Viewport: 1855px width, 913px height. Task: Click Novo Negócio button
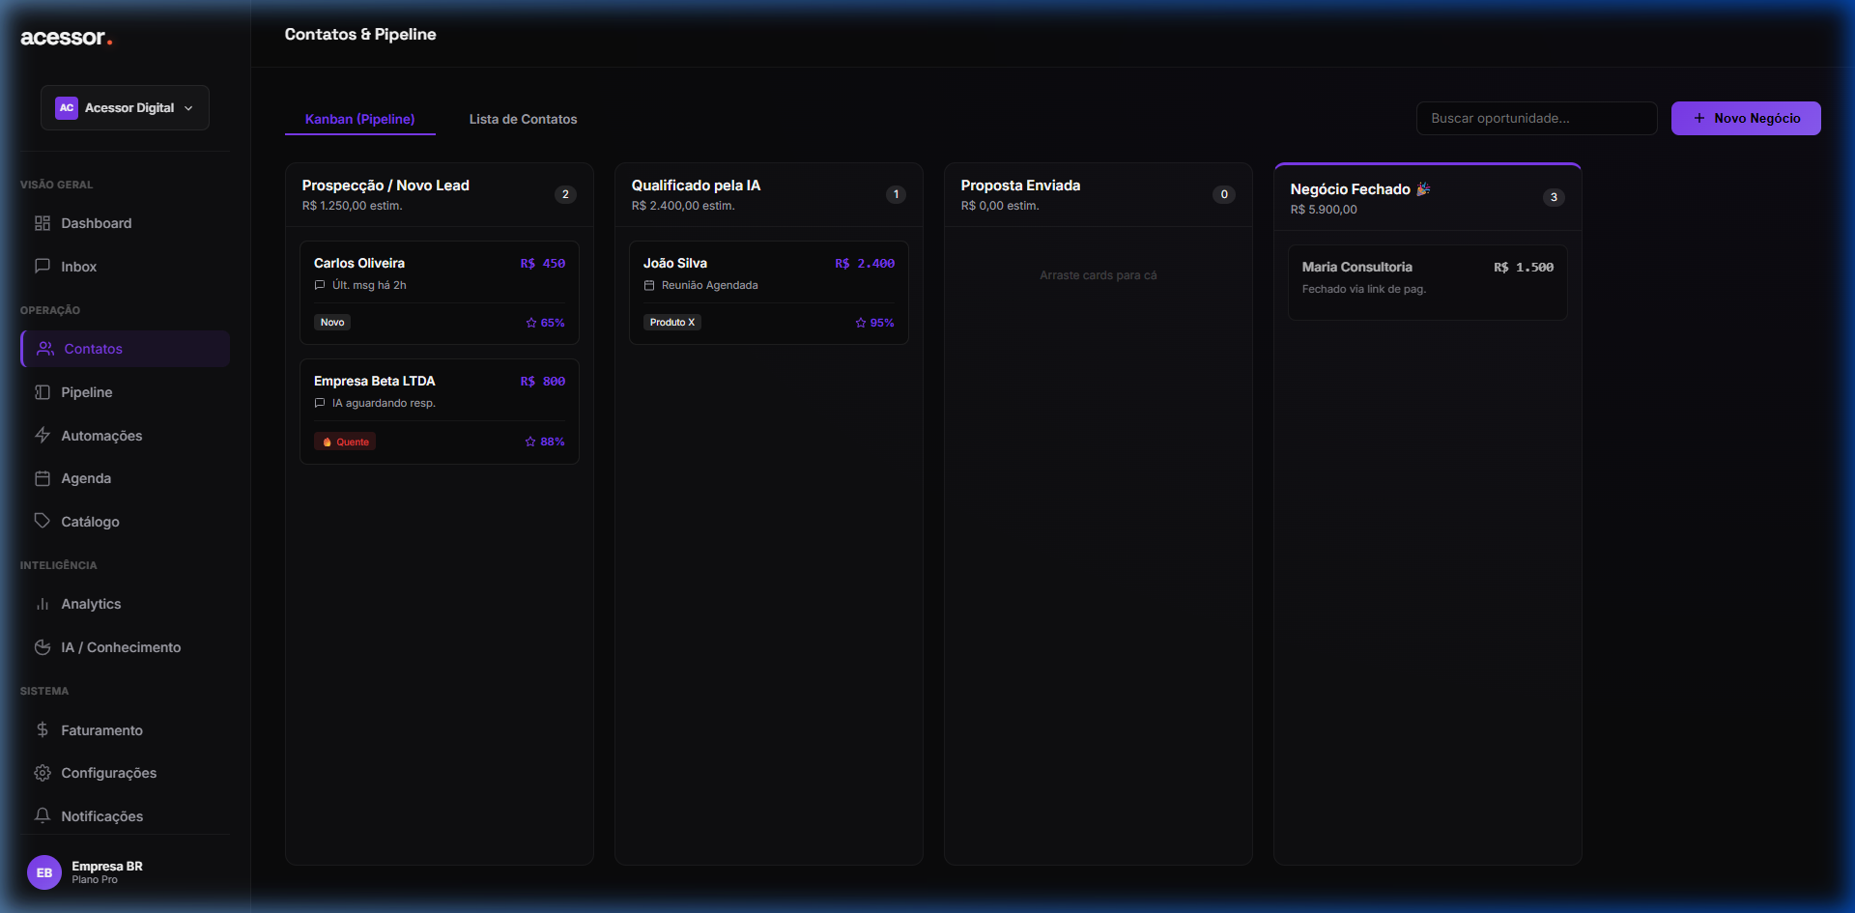click(1746, 118)
